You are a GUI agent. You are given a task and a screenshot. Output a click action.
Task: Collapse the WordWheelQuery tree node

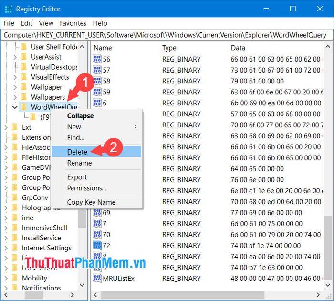(14, 107)
